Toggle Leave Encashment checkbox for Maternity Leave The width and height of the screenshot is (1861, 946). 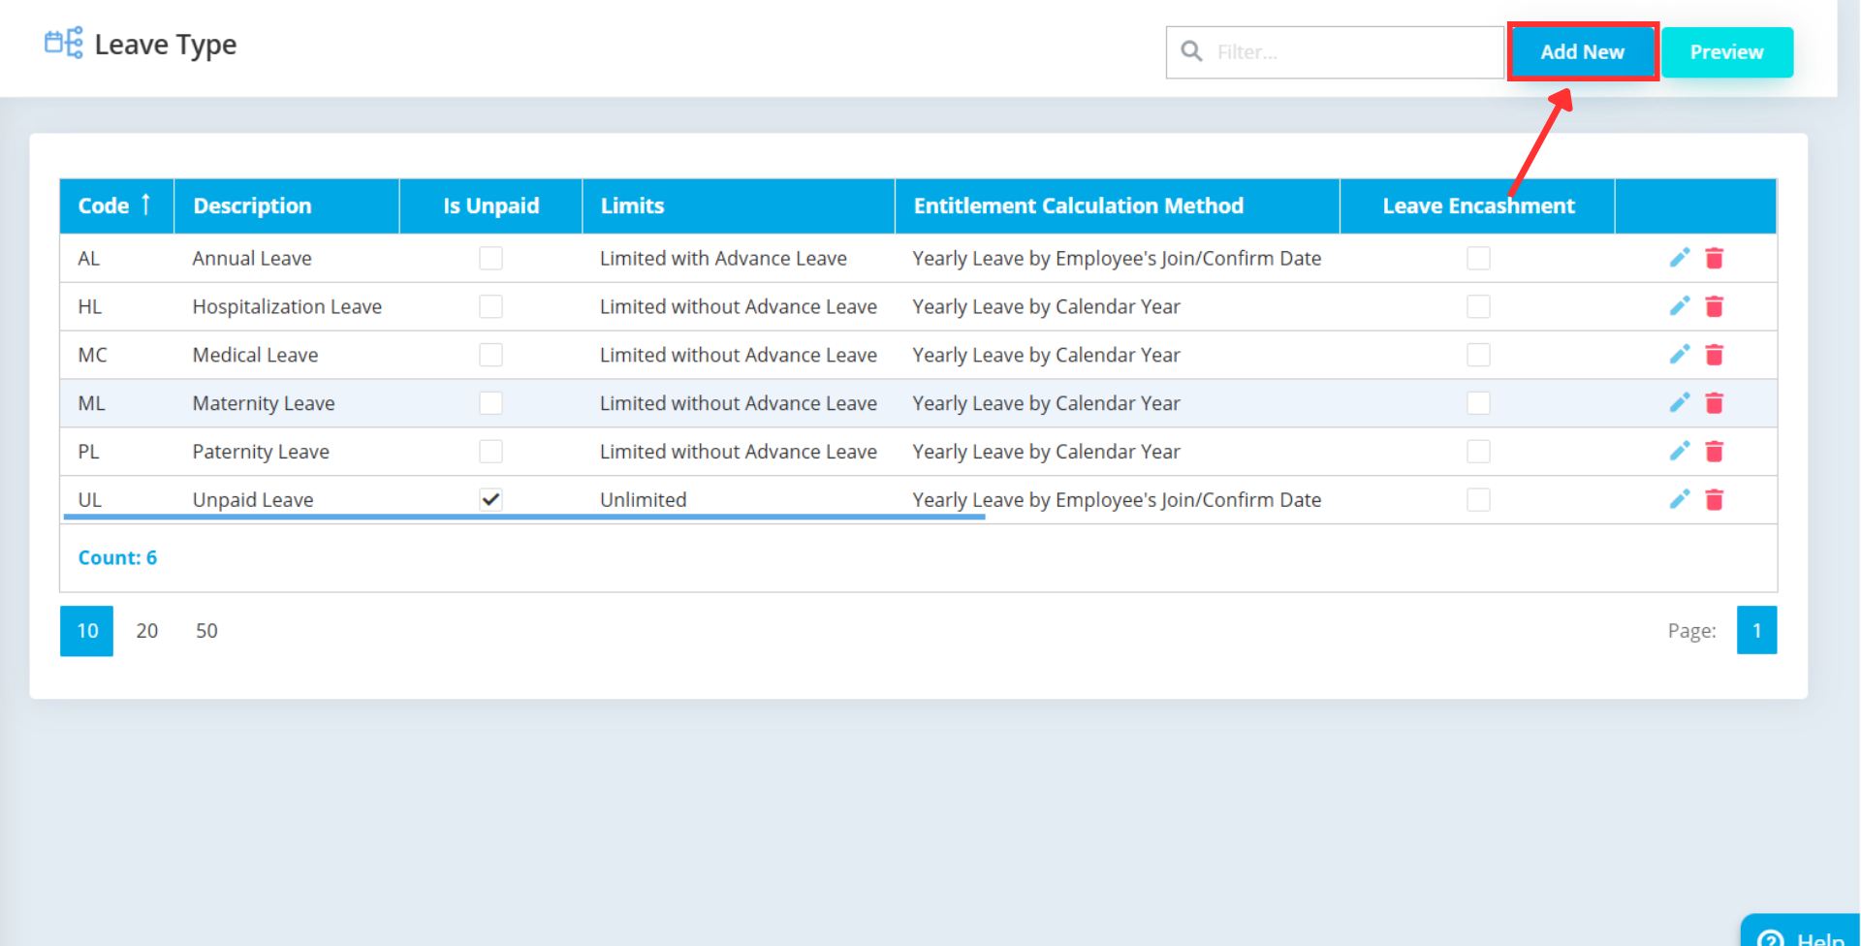[1478, 403]
